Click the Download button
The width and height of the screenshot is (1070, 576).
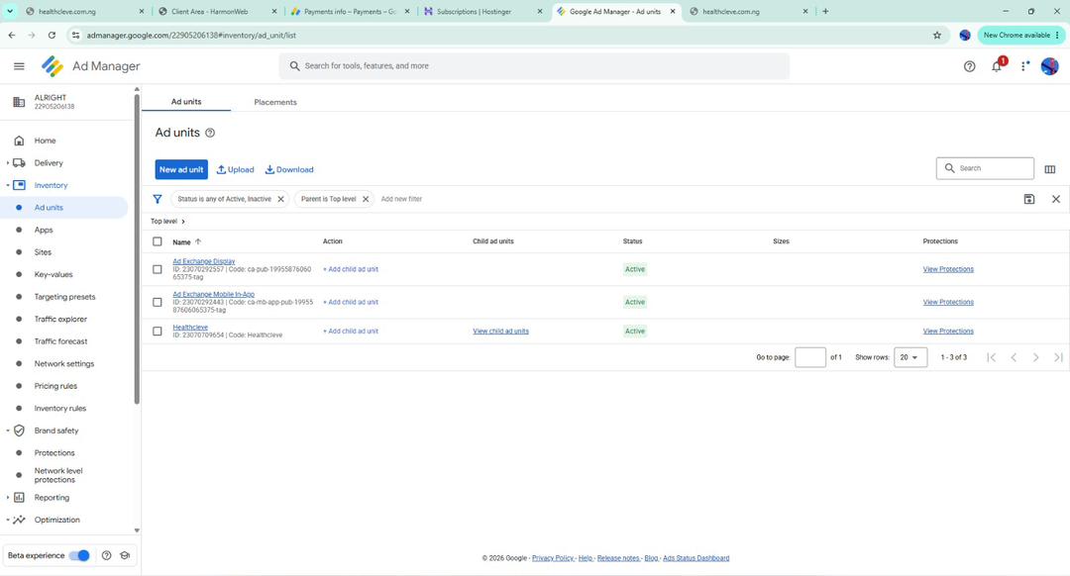[289, 170]
